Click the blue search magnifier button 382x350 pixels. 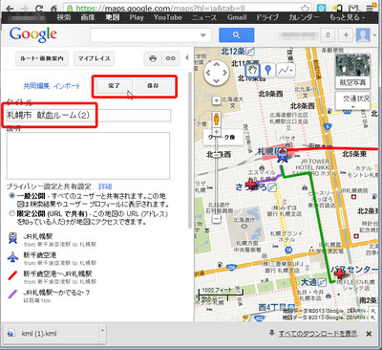click(x=236, y=35)
